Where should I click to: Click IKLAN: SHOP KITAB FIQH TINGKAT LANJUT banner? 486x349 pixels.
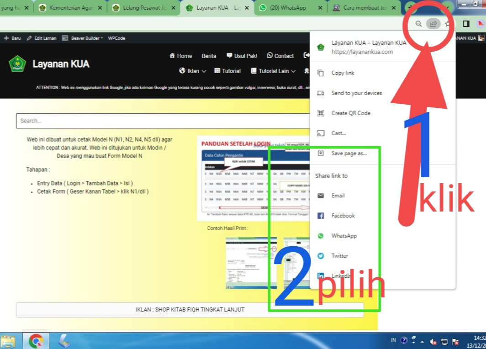click(190, 310)
